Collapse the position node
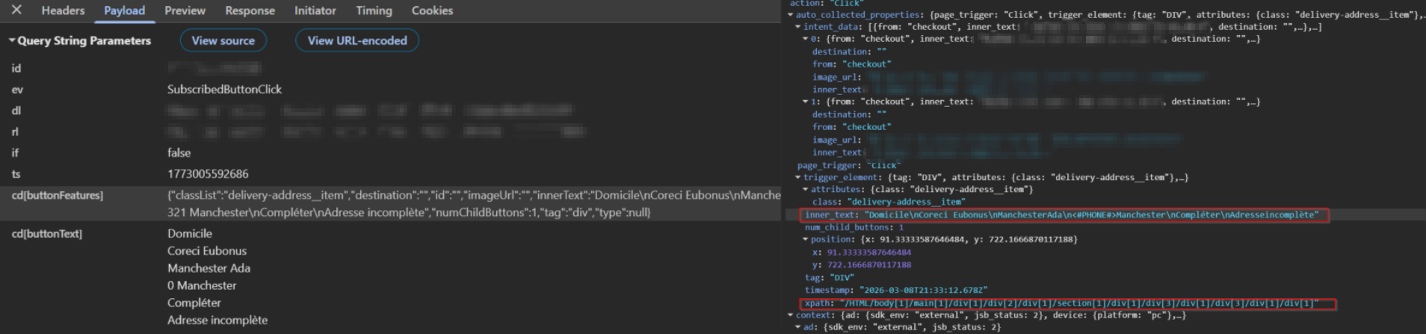The width and height of the screenshot is (1426, 334). (806, 240)
